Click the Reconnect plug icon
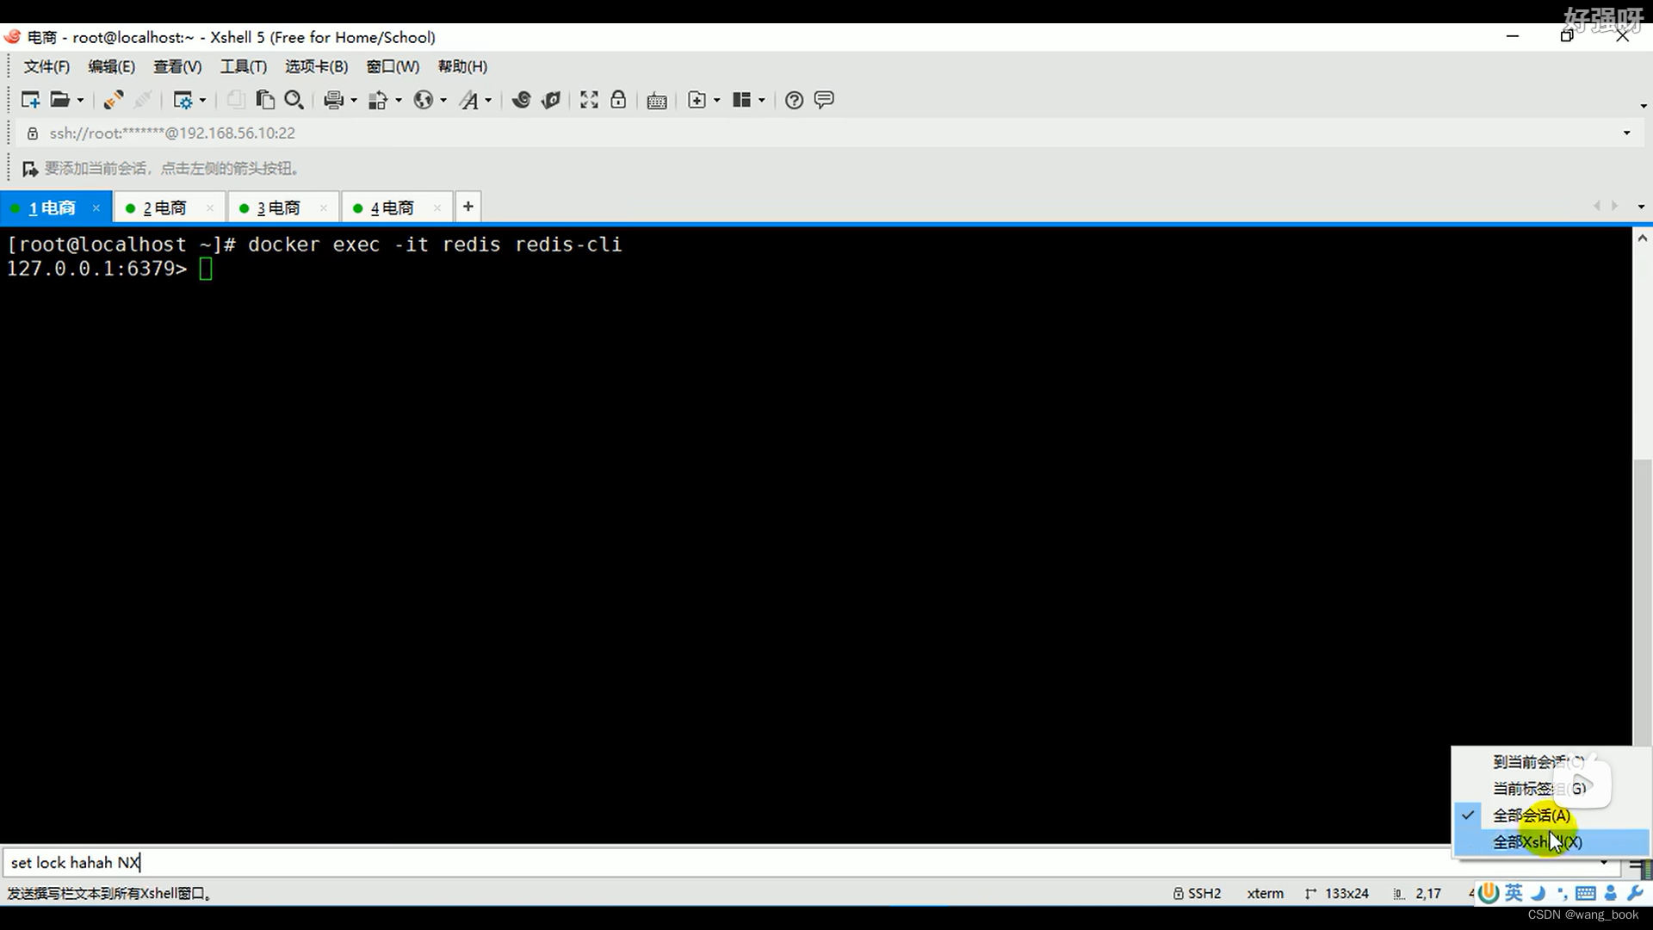Image resolution: width=1653 pixels, height=930 pixels. click(113, 100)
